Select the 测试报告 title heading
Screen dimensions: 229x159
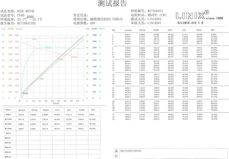coord(112,3)
